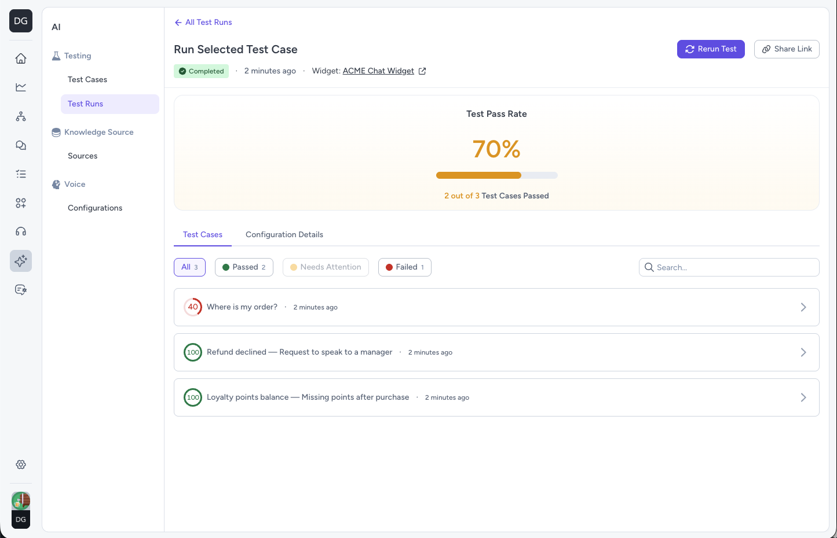Switch to the Test Cases tab
Image resolution: width=837 pixels, height=538 pixels.
203,235
